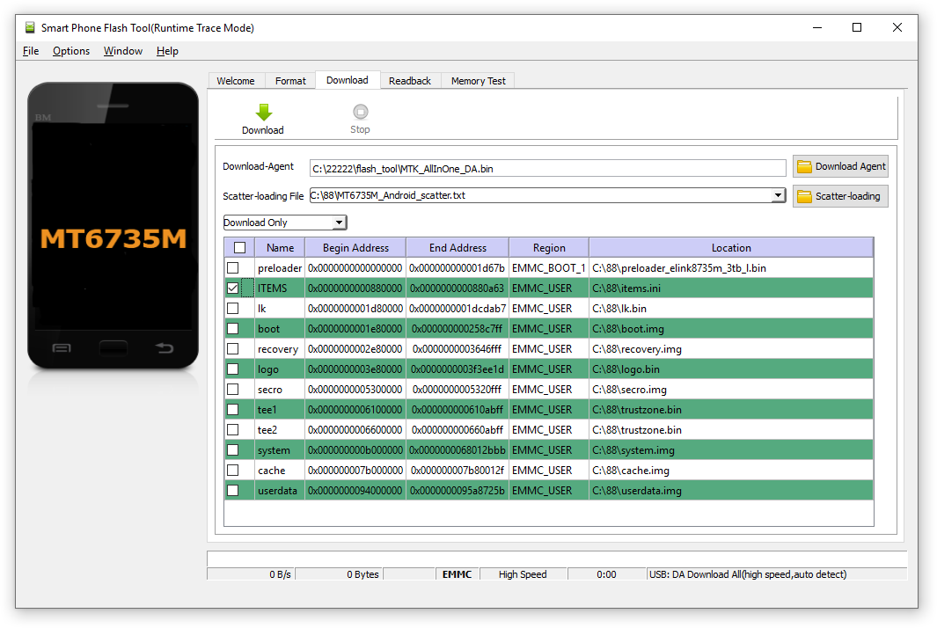Toggle the select-all header checkbox
Image resolution: width=937 pixels, height=628 pixels.
(239, 248)
